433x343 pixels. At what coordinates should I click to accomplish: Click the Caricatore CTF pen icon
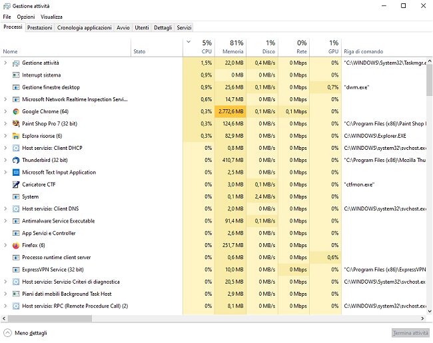coord(16,184)
